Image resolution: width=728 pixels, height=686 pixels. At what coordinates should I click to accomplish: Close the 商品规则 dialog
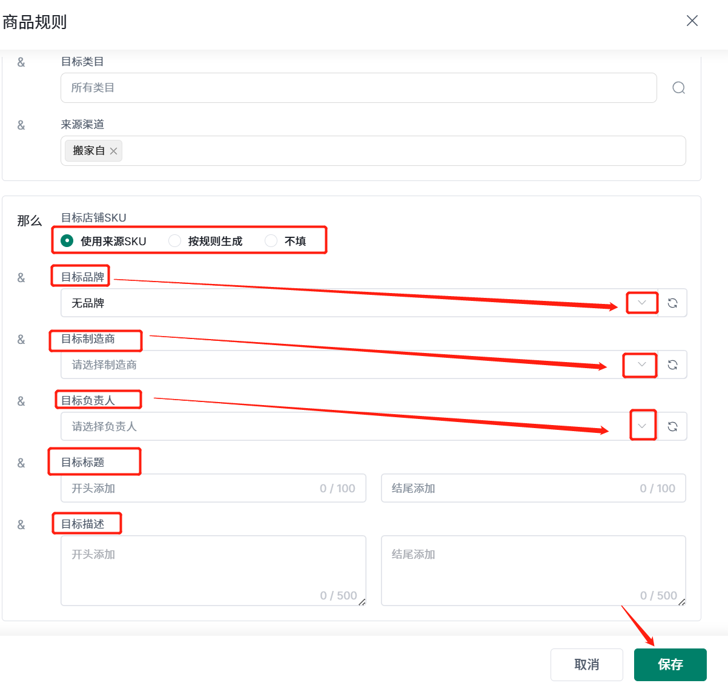point(692,21)
